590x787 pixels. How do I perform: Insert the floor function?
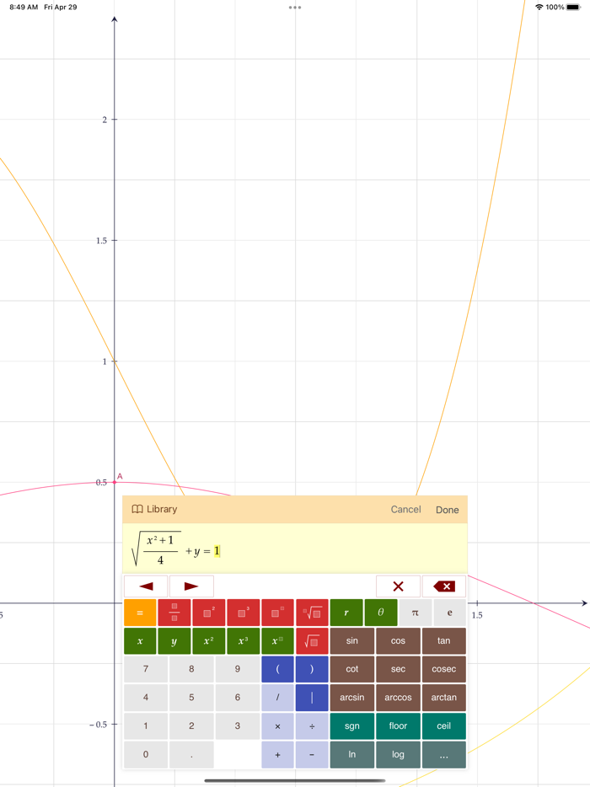pyautogui.click(x=398, y=726)
